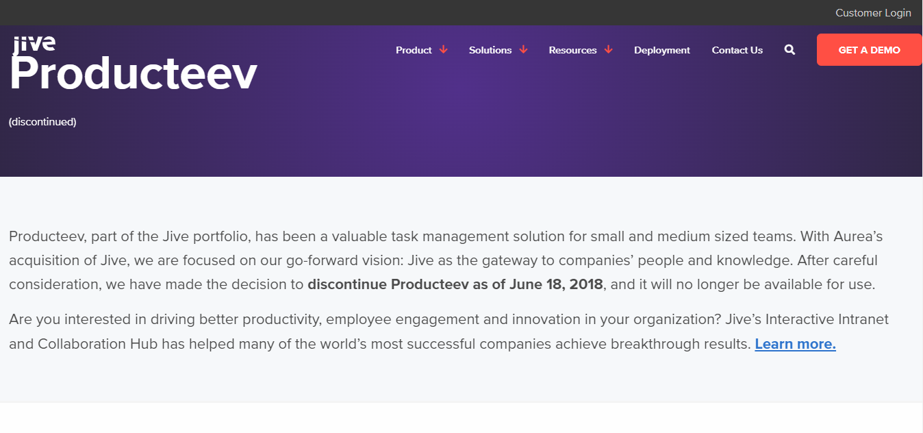Open the Resources menu label
This screenshot has height=433, width=923.
click(x=572, y=50)
